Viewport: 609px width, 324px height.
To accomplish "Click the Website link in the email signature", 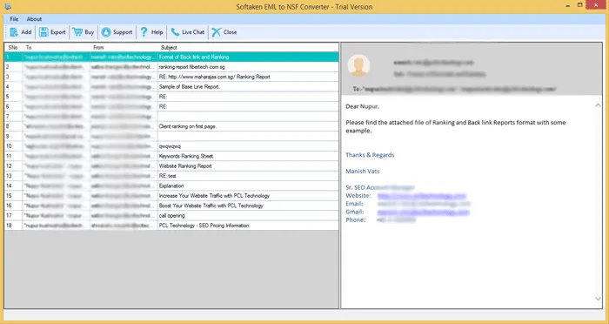I will pyautogui.click(x=421, y=196).
